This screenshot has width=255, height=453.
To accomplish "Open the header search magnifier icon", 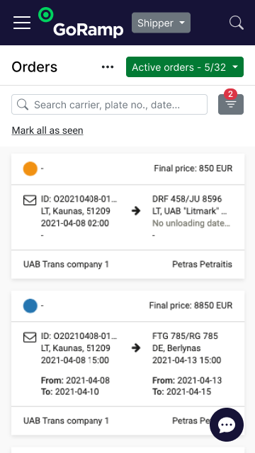I will coord(237,23).
